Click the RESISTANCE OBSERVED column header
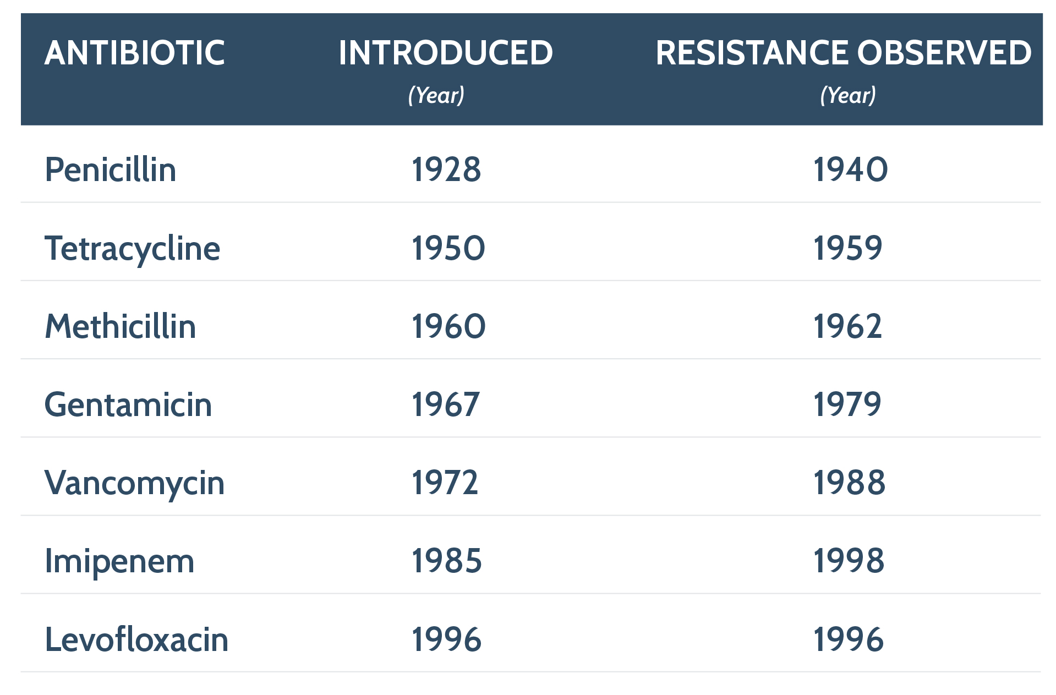Viewport: 1056px width, 695px height. [x=843, y=53]
